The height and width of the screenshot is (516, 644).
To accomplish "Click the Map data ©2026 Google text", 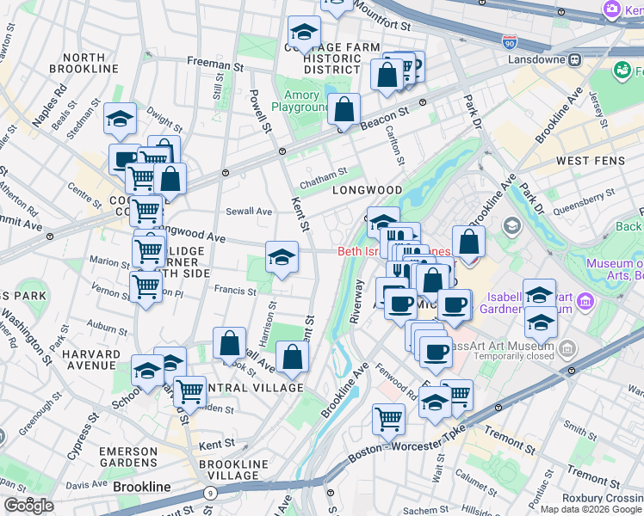I will [591, 510].
